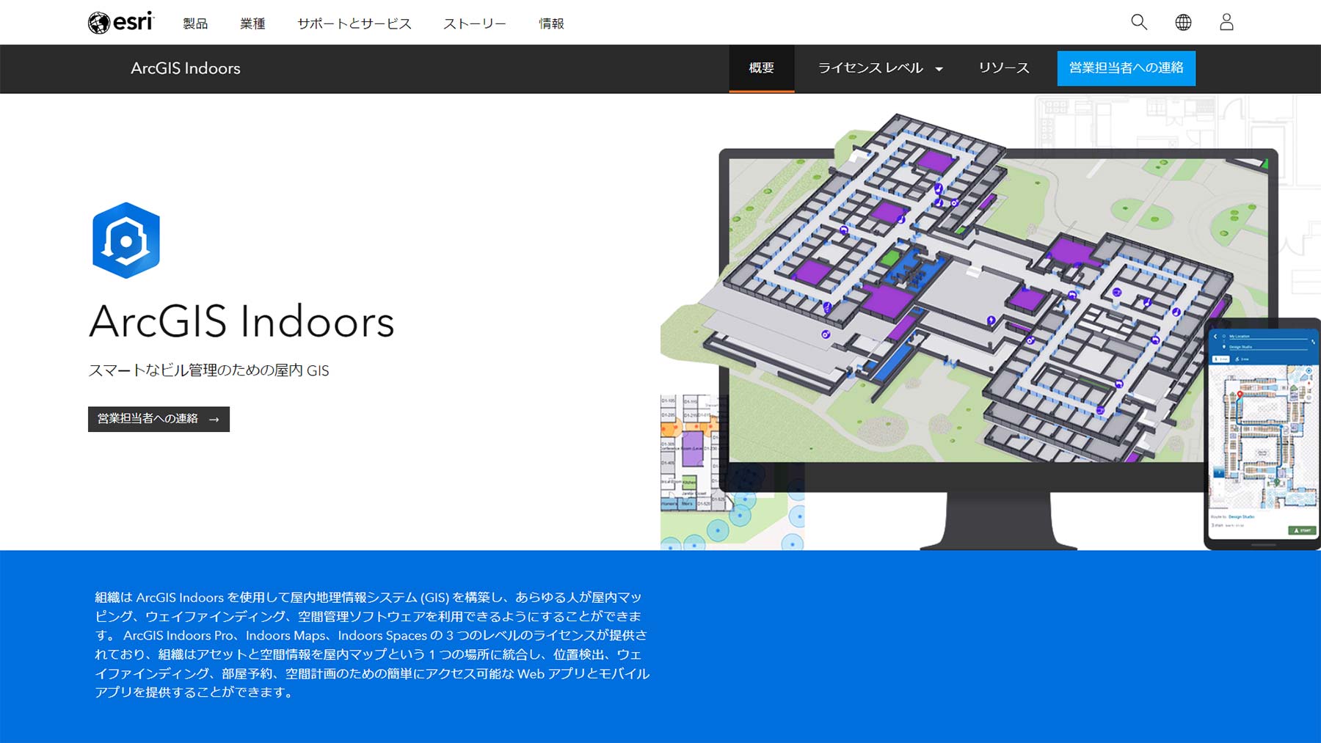Viewport: 1321px width, 743px height.
Task: Open the サポートとサービス menu
Action: [354, 23]
